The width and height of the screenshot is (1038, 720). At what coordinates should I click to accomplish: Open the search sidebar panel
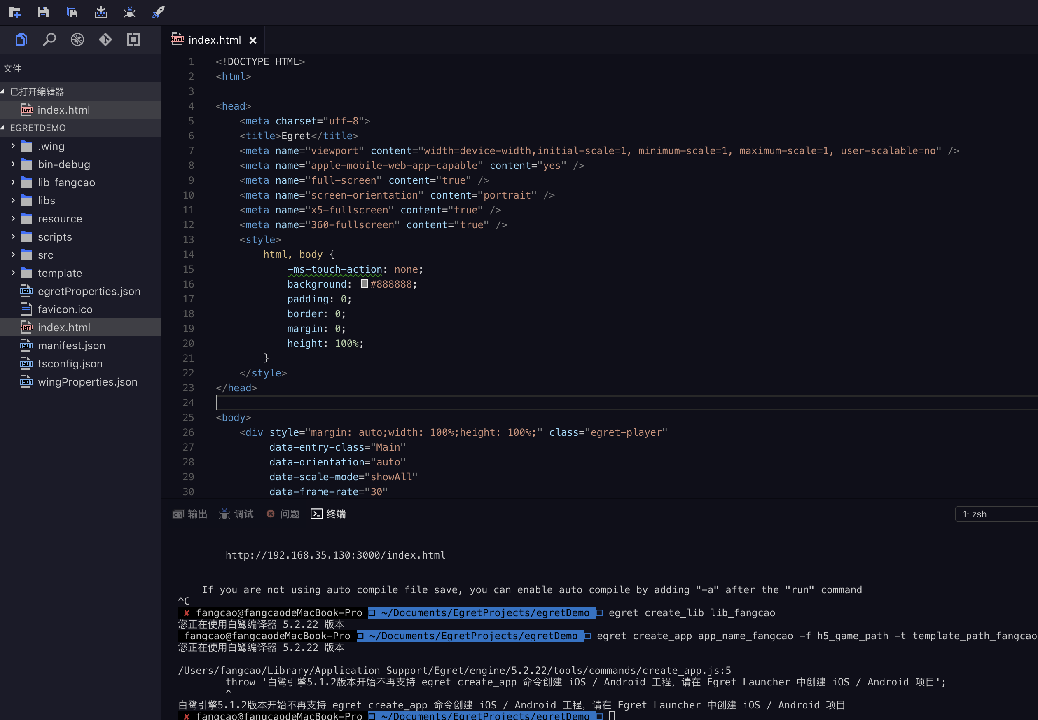pyautogui.click(x=49, y=40)
